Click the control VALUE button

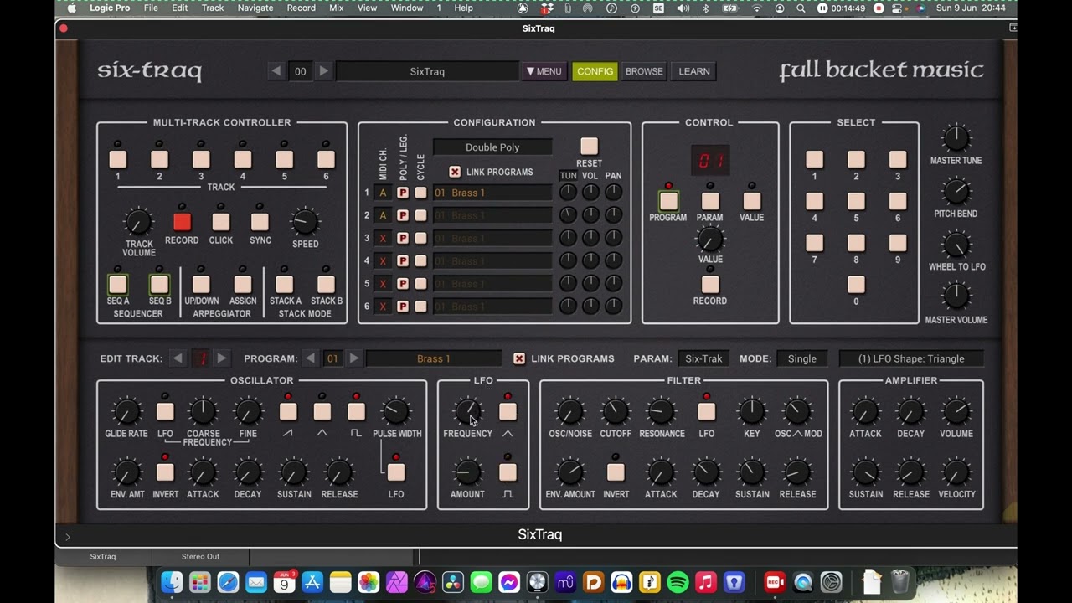pos(752,201)
